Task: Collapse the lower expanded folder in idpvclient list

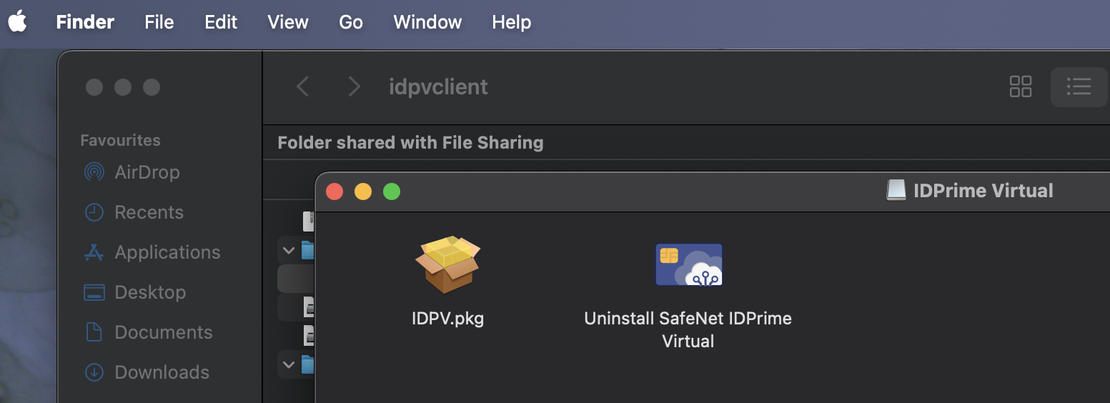Action: click(289, 364)
